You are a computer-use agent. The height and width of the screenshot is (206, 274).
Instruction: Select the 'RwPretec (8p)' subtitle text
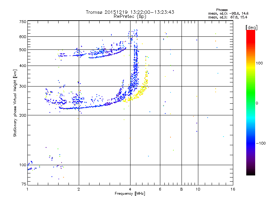click(130, 16)
